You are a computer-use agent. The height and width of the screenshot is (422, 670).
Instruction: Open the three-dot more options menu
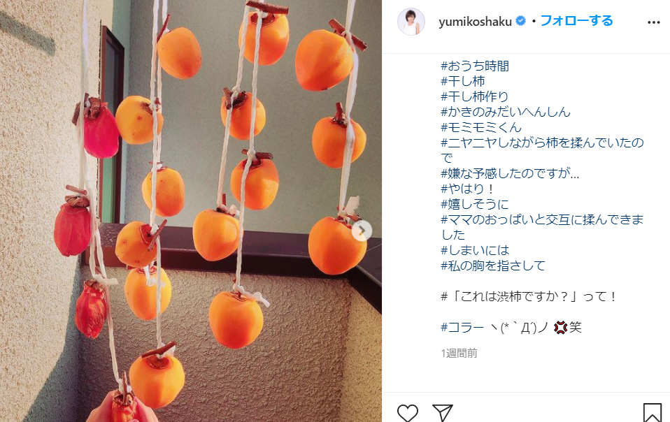tap(654, 22)
